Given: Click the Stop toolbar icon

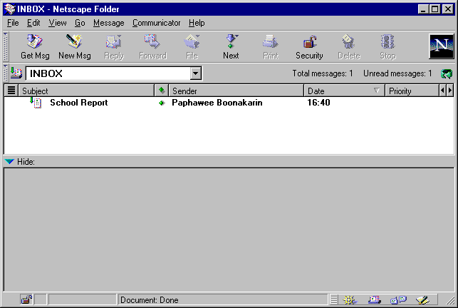Looking at the screenshot, I should [387, 41].
